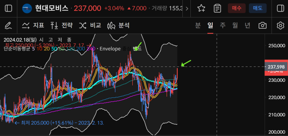Open the 비교 compare menu
The width and height of the screenshot is (288, 136).
[90, 25]
